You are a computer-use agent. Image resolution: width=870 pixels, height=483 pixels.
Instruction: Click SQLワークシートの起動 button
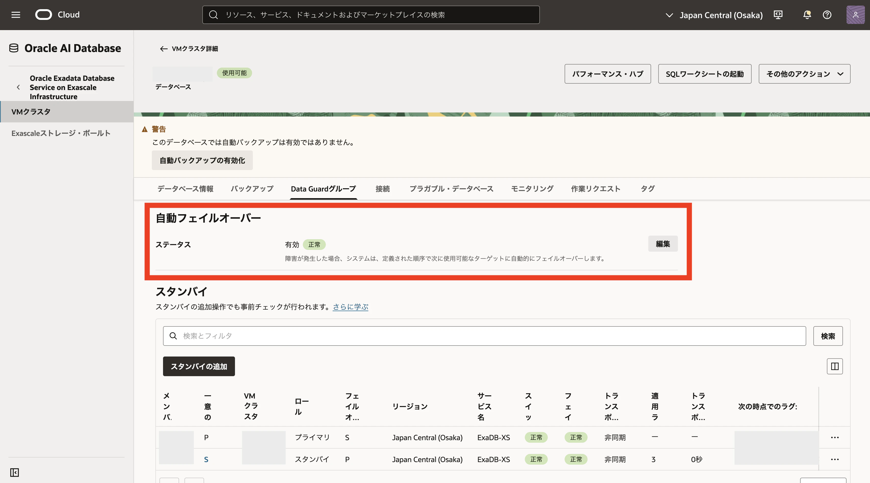pos(705,74)
